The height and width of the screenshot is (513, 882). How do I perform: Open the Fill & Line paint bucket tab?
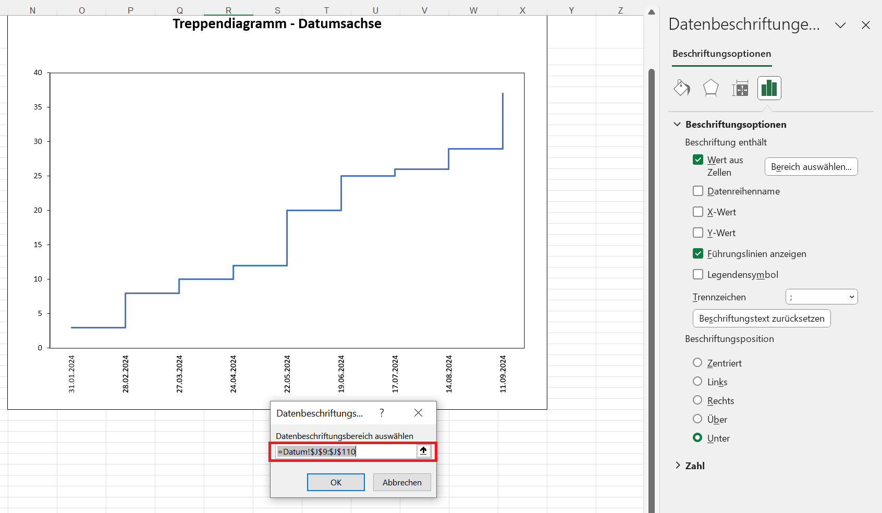coord(682,88)
